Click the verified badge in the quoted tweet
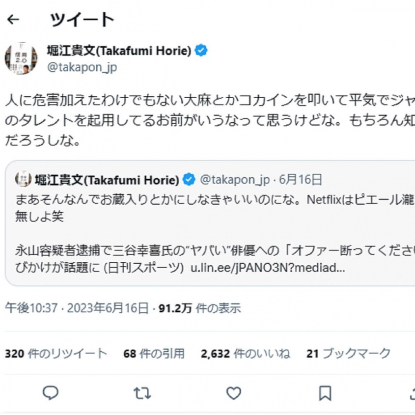 [189, 180]
